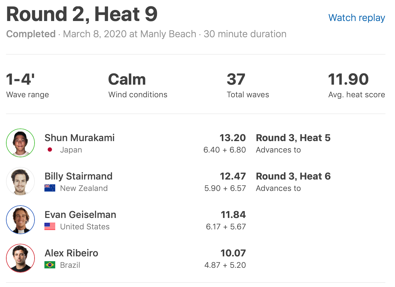Go to Round 3, Heat 6
395x287 pixels.
tap(293, 176)
